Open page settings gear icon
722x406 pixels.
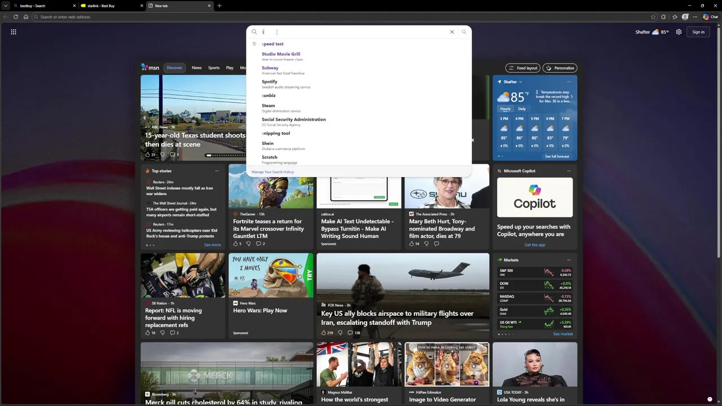pos(679,32)
